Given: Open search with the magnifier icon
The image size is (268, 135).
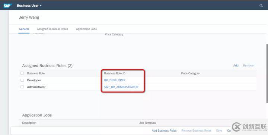Looking at the screenshot, I should pyautogui.click(x=261, y=6).
